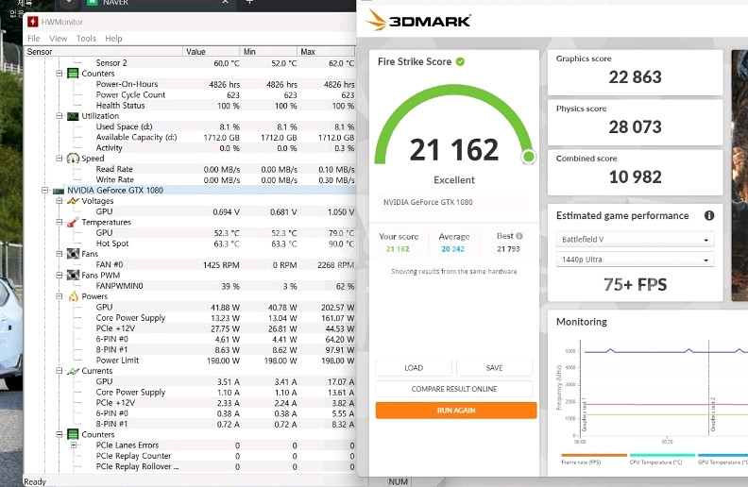
Task: Click the Powers flame icon
Action: tap(73, 296)
